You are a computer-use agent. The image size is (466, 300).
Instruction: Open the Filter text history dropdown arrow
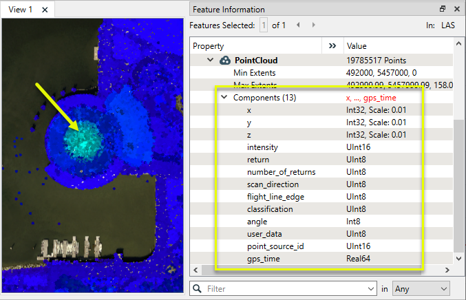(x=372, y=289)
